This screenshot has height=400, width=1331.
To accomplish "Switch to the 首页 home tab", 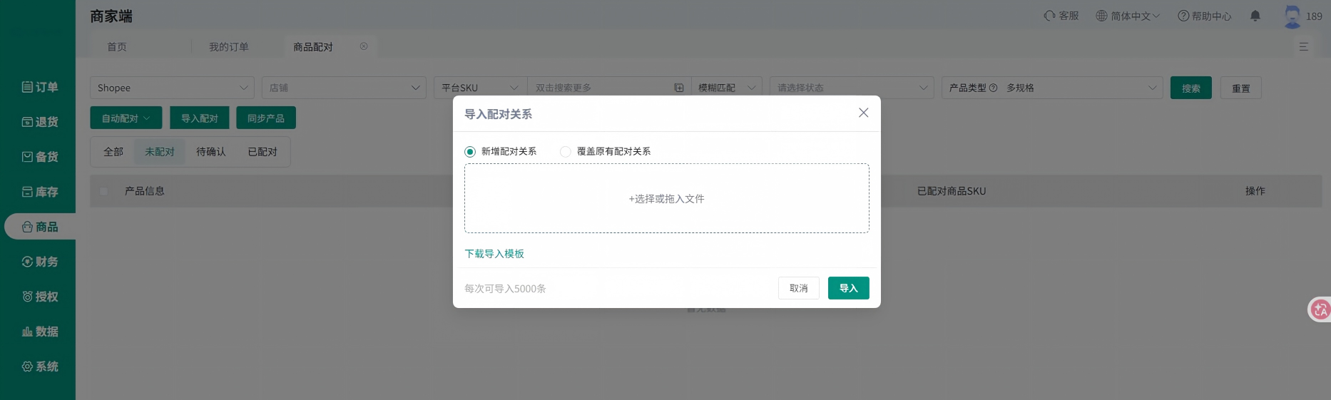I will [x=117, y=46].
